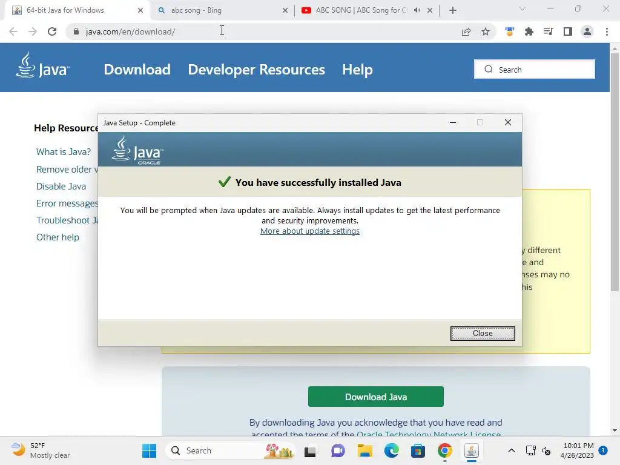Open the Windows Start menu
Screen dimensions: 620x465
pyautogui.click(x=149, y=450)
